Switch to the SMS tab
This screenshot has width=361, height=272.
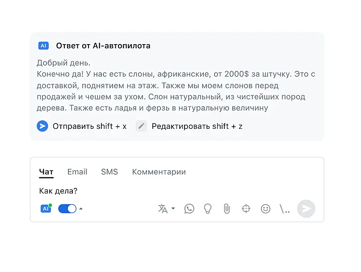pyautogui.click(x=109, y=172)
